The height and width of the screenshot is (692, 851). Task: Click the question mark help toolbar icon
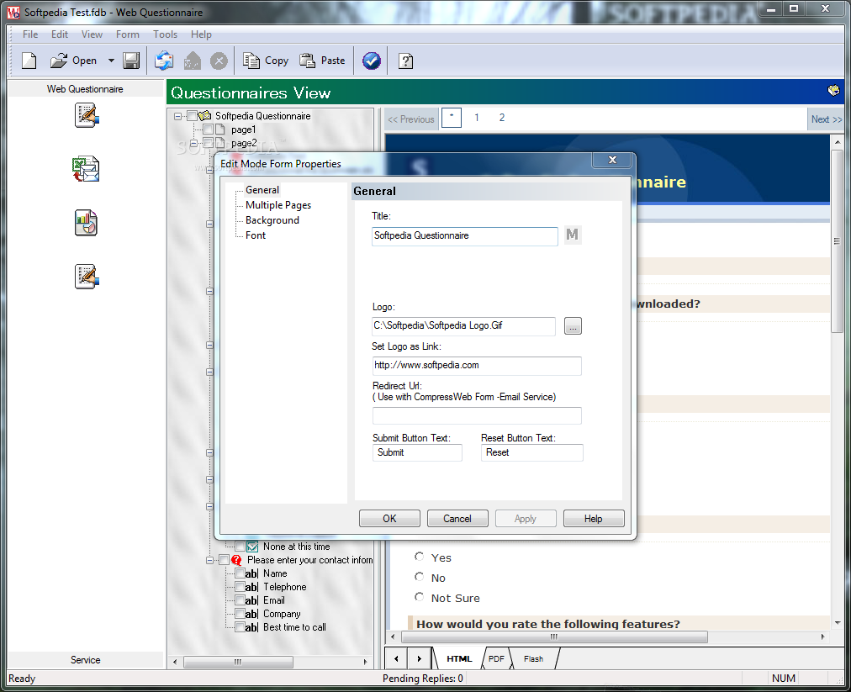pyautogui.click(x=406, y=61)
